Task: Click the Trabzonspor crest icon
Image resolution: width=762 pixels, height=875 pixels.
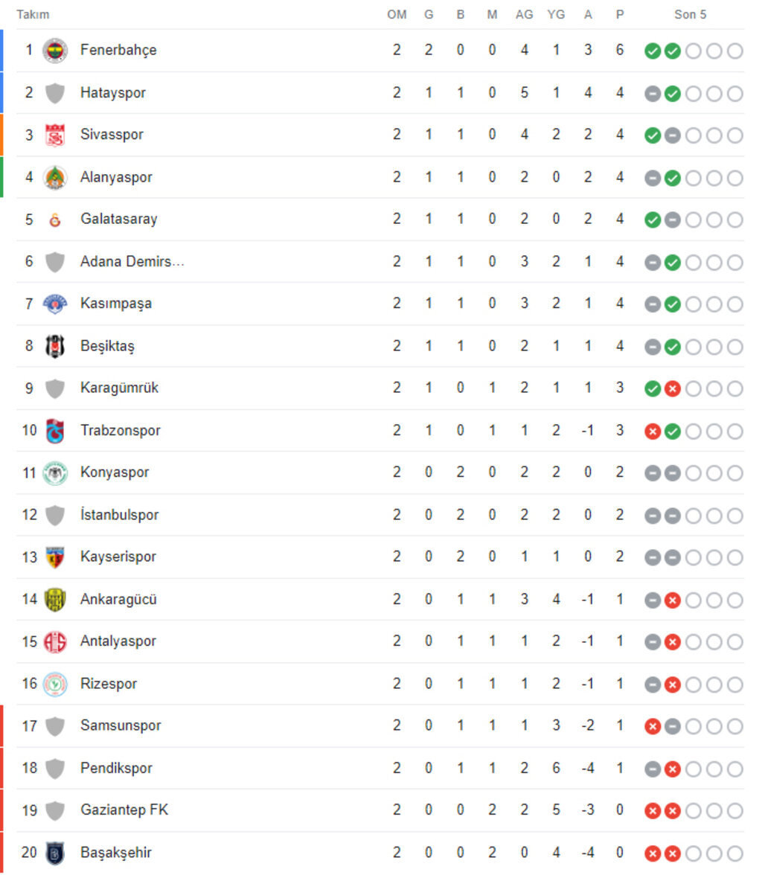Action: pos(55,431)
